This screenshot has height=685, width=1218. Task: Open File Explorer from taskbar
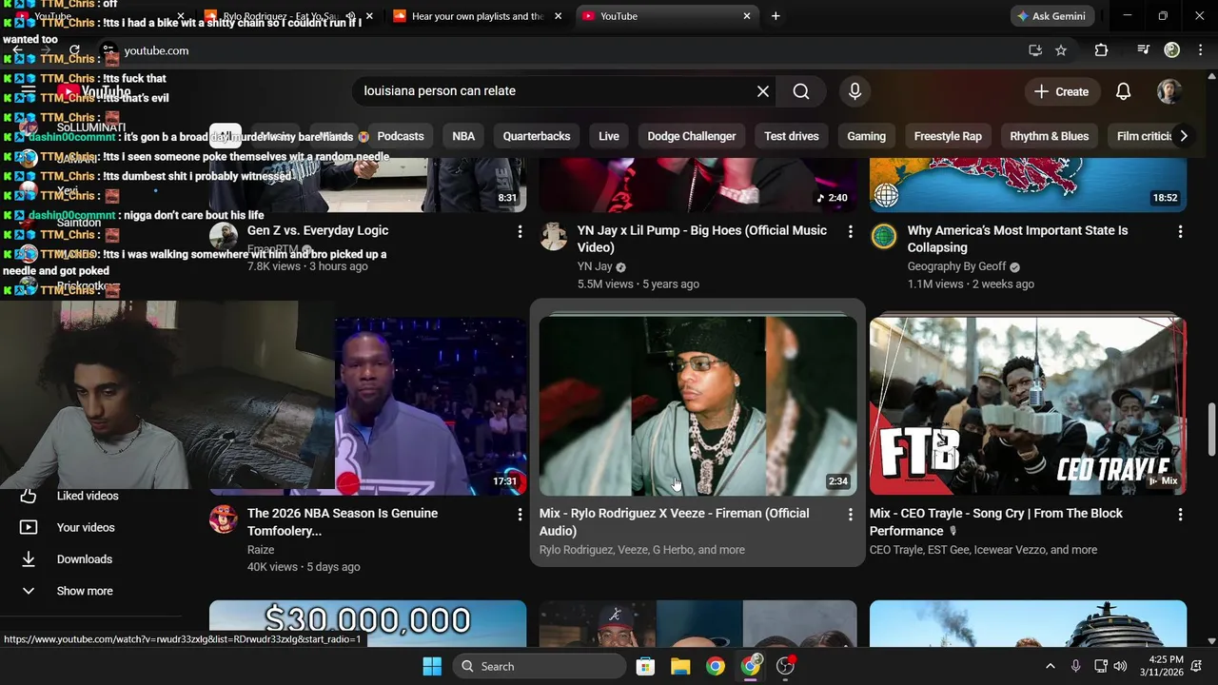(680, 666)
